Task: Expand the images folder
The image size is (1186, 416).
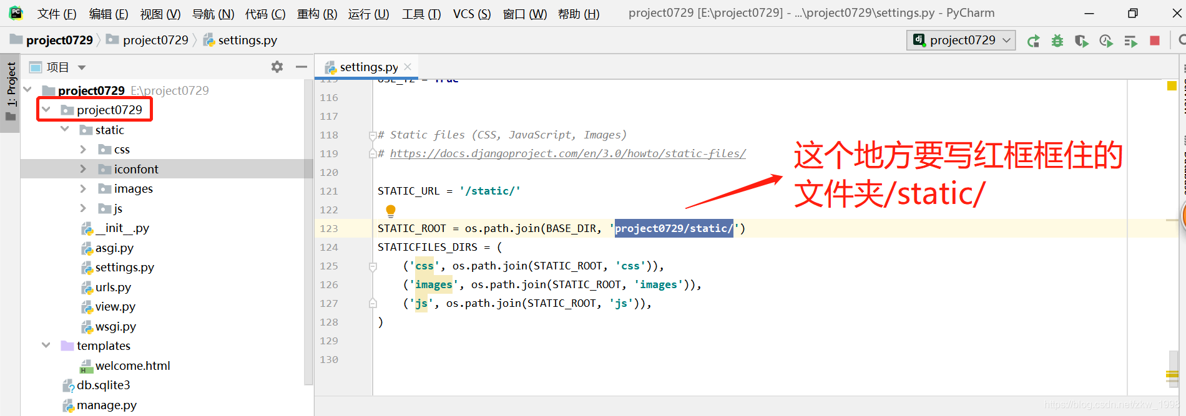Action: click(83, 188)
